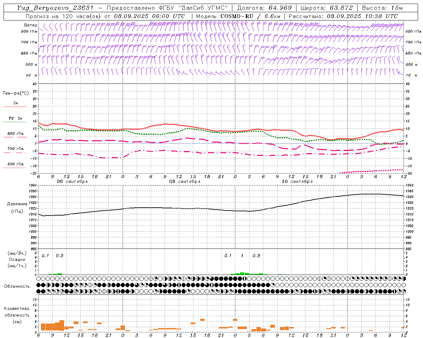Click the Td 2м dew point legend label
The width and height of the screenshot is (423, 338).
pos(16,118)
